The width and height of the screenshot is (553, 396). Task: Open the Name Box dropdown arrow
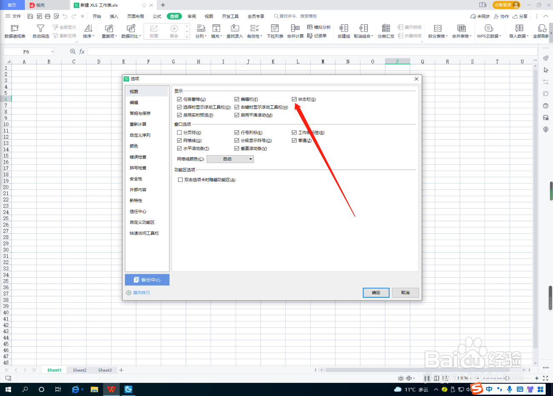click(x=52, y=52)
